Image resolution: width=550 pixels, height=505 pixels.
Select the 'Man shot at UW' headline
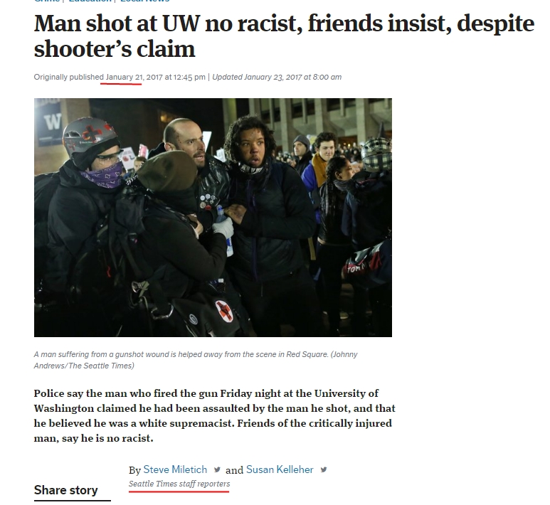[x=284, y=36]
